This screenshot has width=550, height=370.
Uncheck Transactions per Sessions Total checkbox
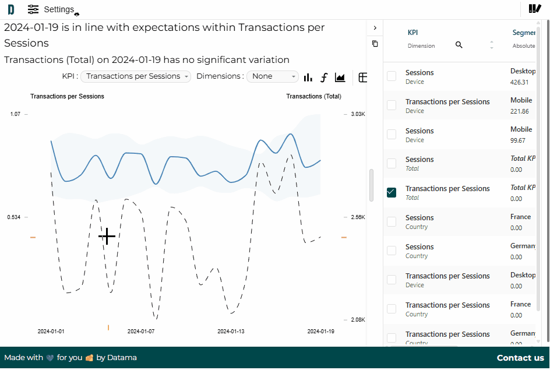coord(392,192)
